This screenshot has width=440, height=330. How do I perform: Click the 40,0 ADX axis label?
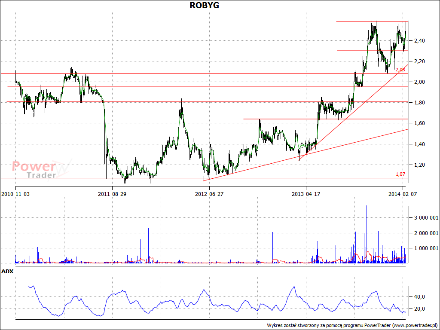(x=419, y=296)
